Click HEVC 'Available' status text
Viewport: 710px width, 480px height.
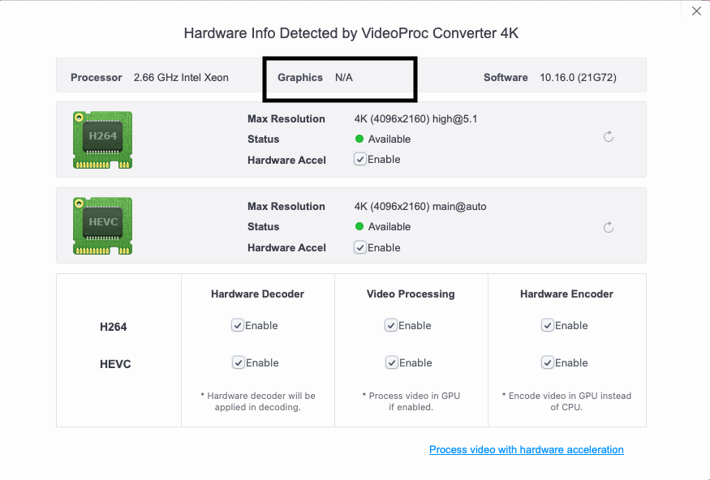click(389, 227)
